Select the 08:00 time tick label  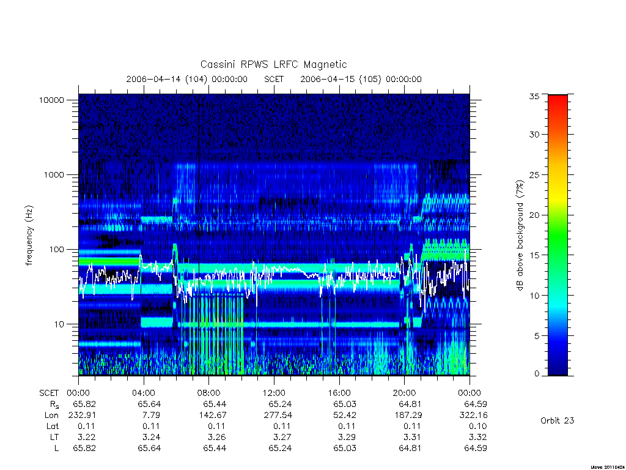(x=209, y=393)
